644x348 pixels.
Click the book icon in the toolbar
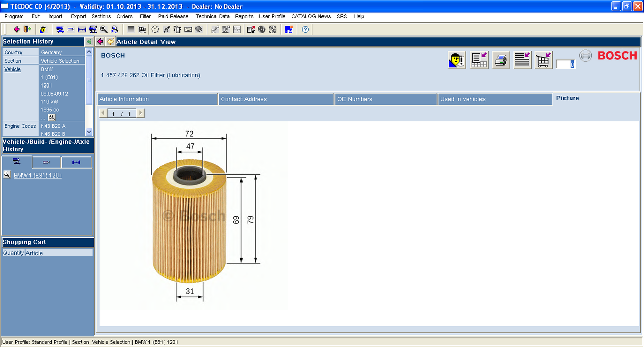(x=199, y=29)
